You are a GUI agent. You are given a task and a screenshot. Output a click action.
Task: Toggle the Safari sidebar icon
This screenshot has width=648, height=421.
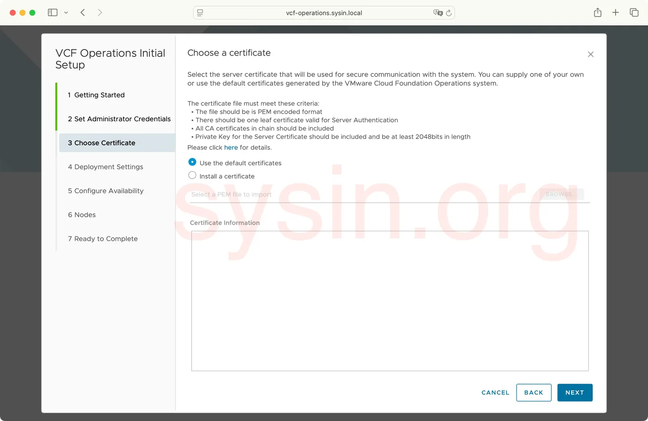click(x=52, y=12)
